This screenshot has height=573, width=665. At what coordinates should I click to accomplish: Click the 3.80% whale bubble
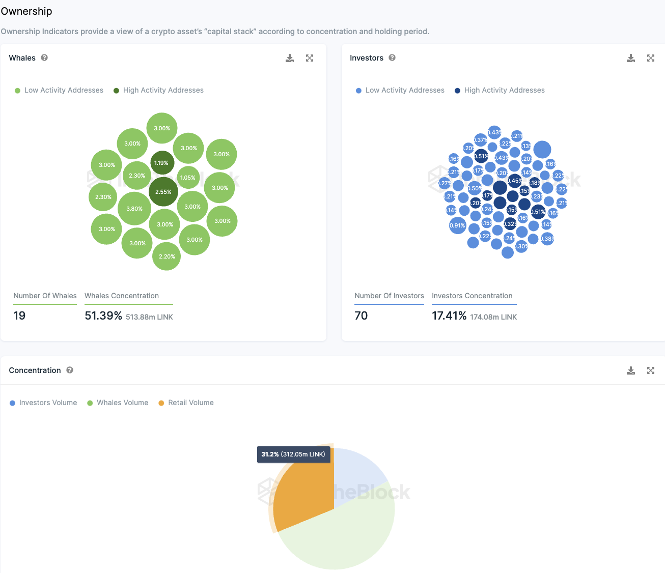click(x=134, y=209)
